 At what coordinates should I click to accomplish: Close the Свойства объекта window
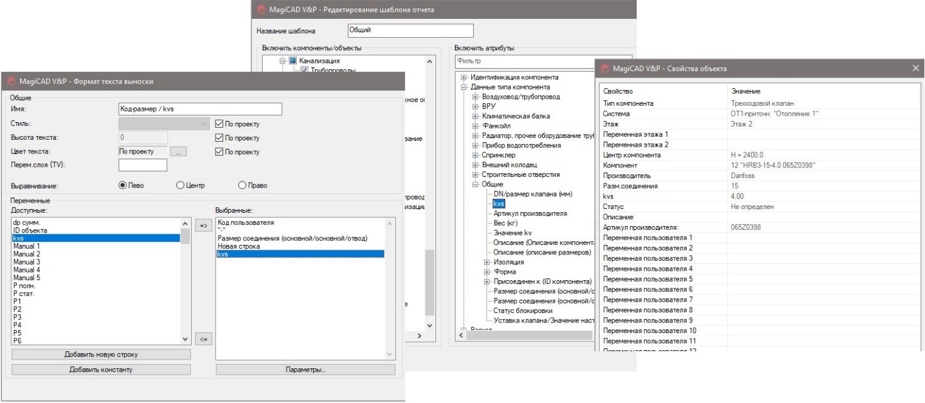[916, 68]
